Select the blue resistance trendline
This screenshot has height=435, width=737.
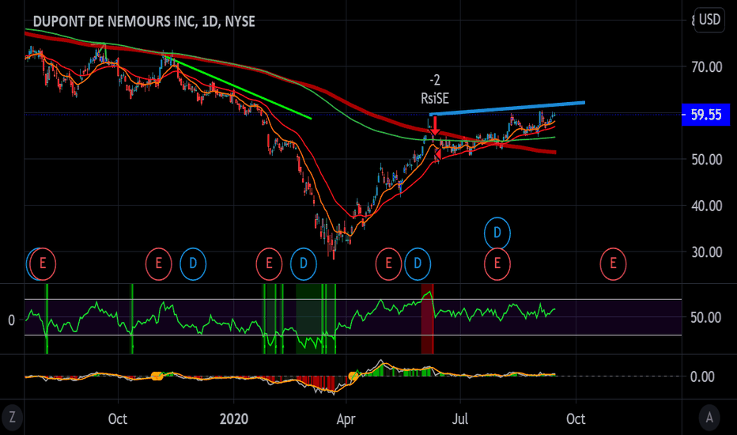[x=507, y=108]
